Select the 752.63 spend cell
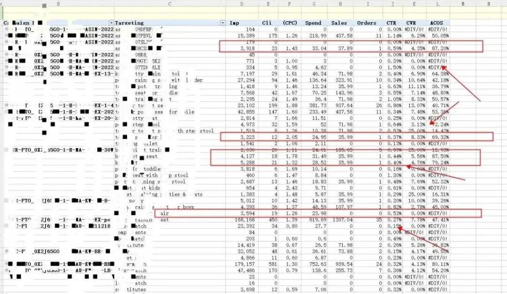 pos(318,264)
